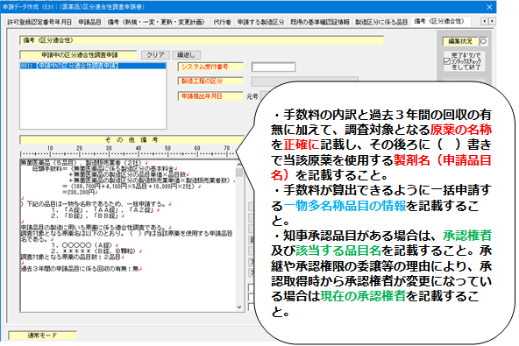Click the down arrow of the remarks scrollbar
Viewport: 519px width, 346px height.
[239, 307]
